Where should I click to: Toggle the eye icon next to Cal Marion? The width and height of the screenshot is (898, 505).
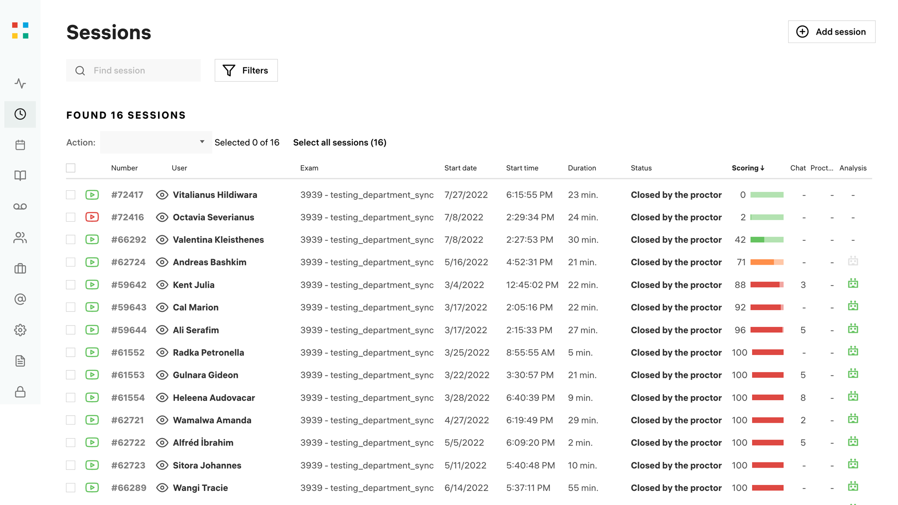(162, 307)
